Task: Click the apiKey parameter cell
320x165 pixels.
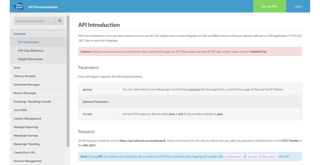Action: click(98, 89)
